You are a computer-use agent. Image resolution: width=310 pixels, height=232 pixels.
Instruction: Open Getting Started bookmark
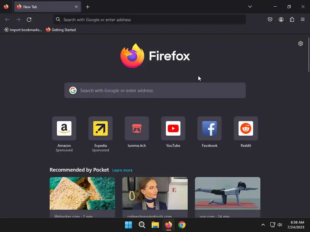[61, 30]
